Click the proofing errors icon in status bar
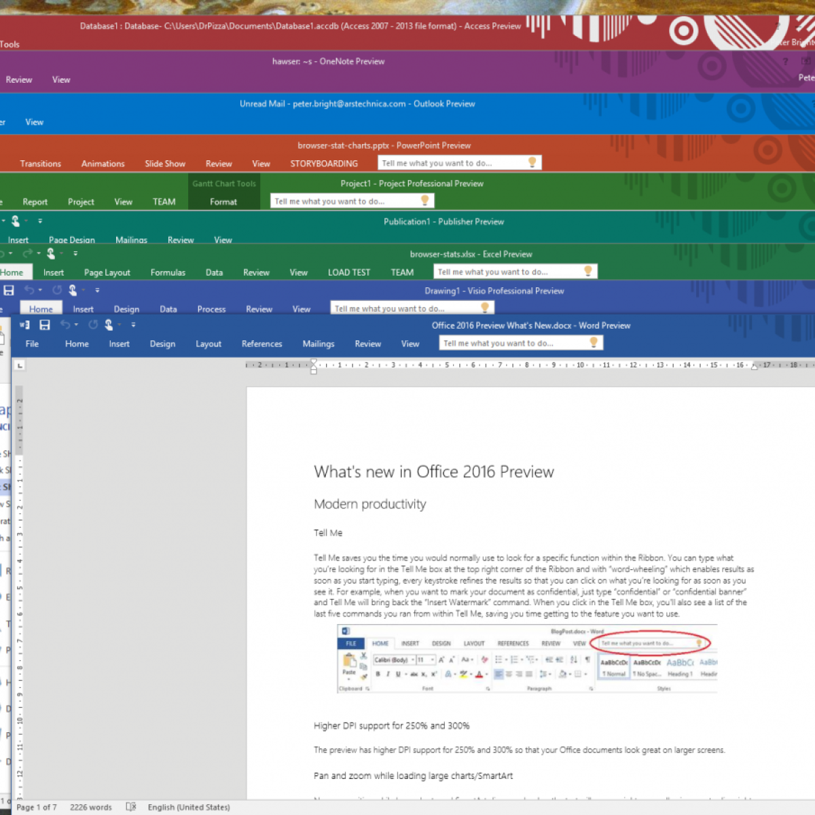Viewport: 815px width, 815px height. pos(130,807)
